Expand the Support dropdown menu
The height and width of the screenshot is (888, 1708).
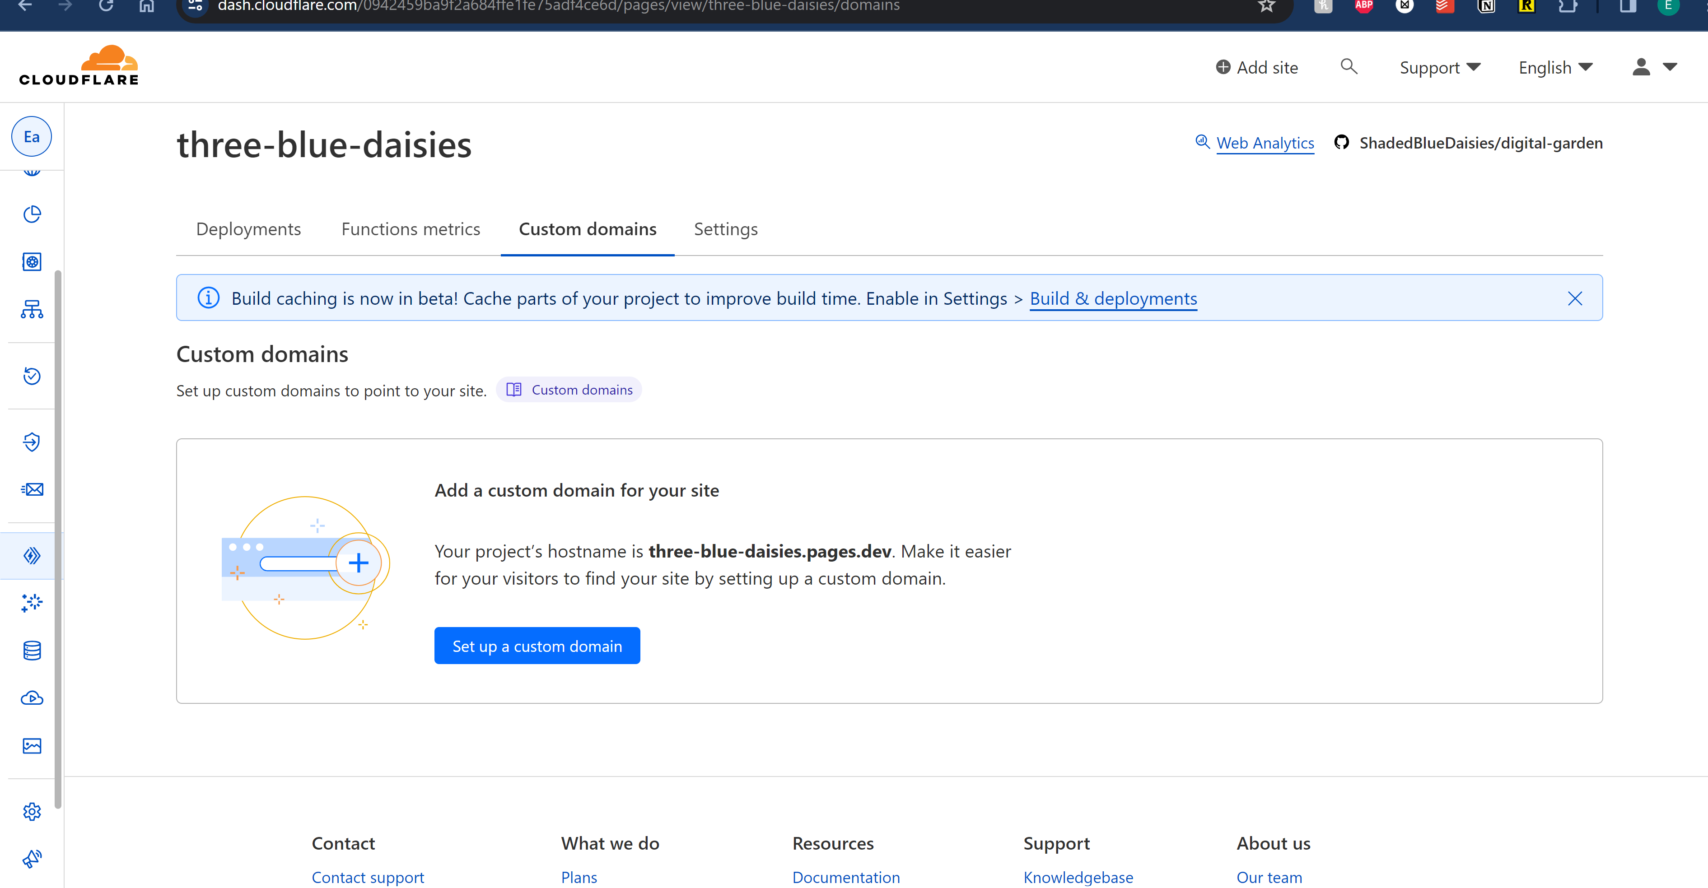click(x=1439, y=68)
